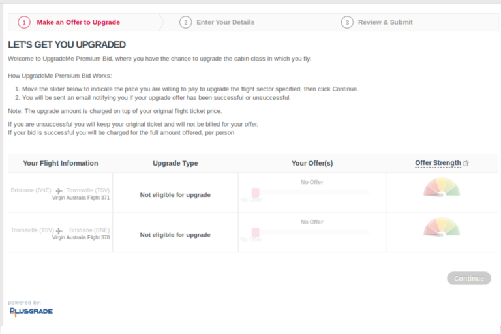Click the step 3 circle icon
Screen dimensions: 501x334
pos(347,22)
